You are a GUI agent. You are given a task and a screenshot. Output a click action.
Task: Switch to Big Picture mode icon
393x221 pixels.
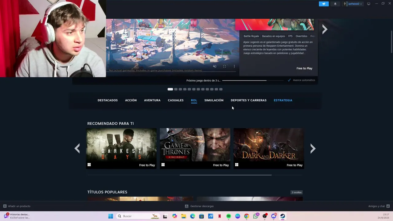369,4
